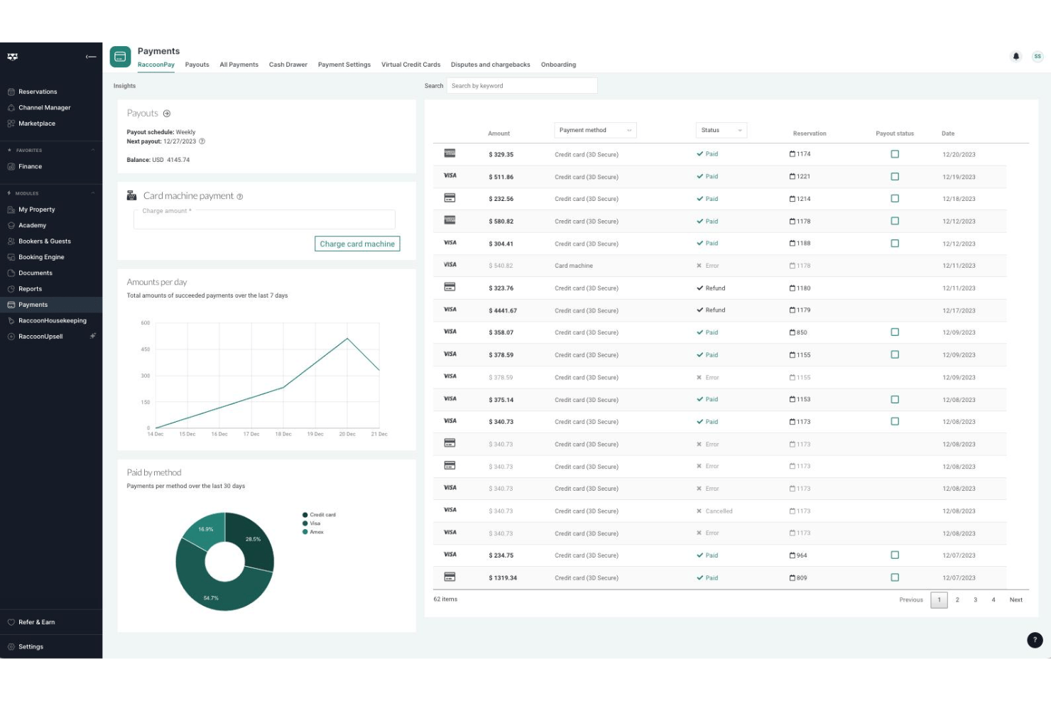The image size is (1051, 701).
Task: Open the Payment method filter dropdown
Action: pyautogui.click(x=595, y=130)
